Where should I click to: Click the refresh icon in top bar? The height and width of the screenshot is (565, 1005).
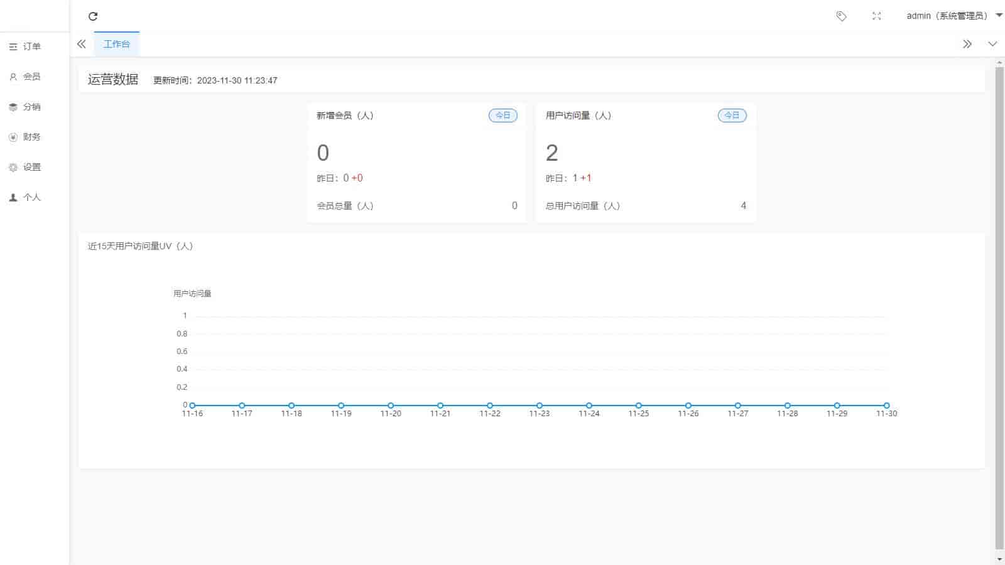coord(93,16)
